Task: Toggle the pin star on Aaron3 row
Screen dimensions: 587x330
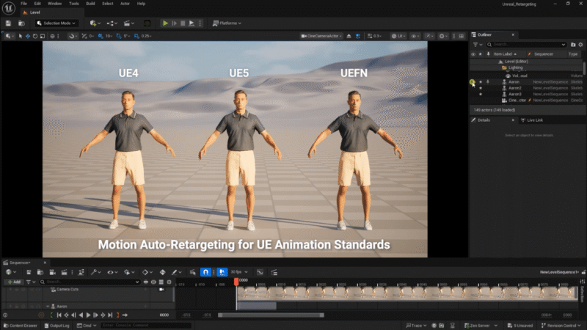Action: (481, 94)
